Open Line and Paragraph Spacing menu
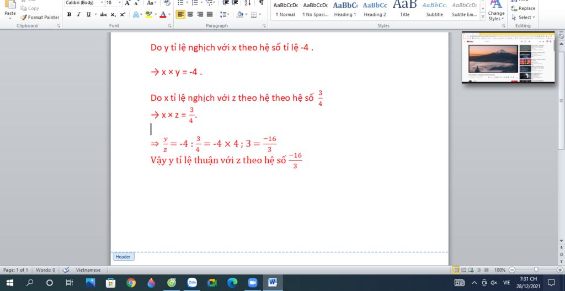The image size is (565, 291). tap(224, 15)
